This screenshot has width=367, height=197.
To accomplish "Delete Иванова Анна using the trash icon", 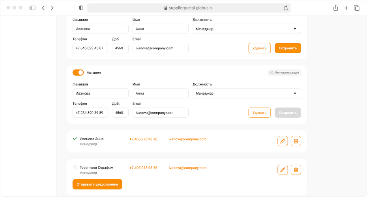I will pos(296,141).
